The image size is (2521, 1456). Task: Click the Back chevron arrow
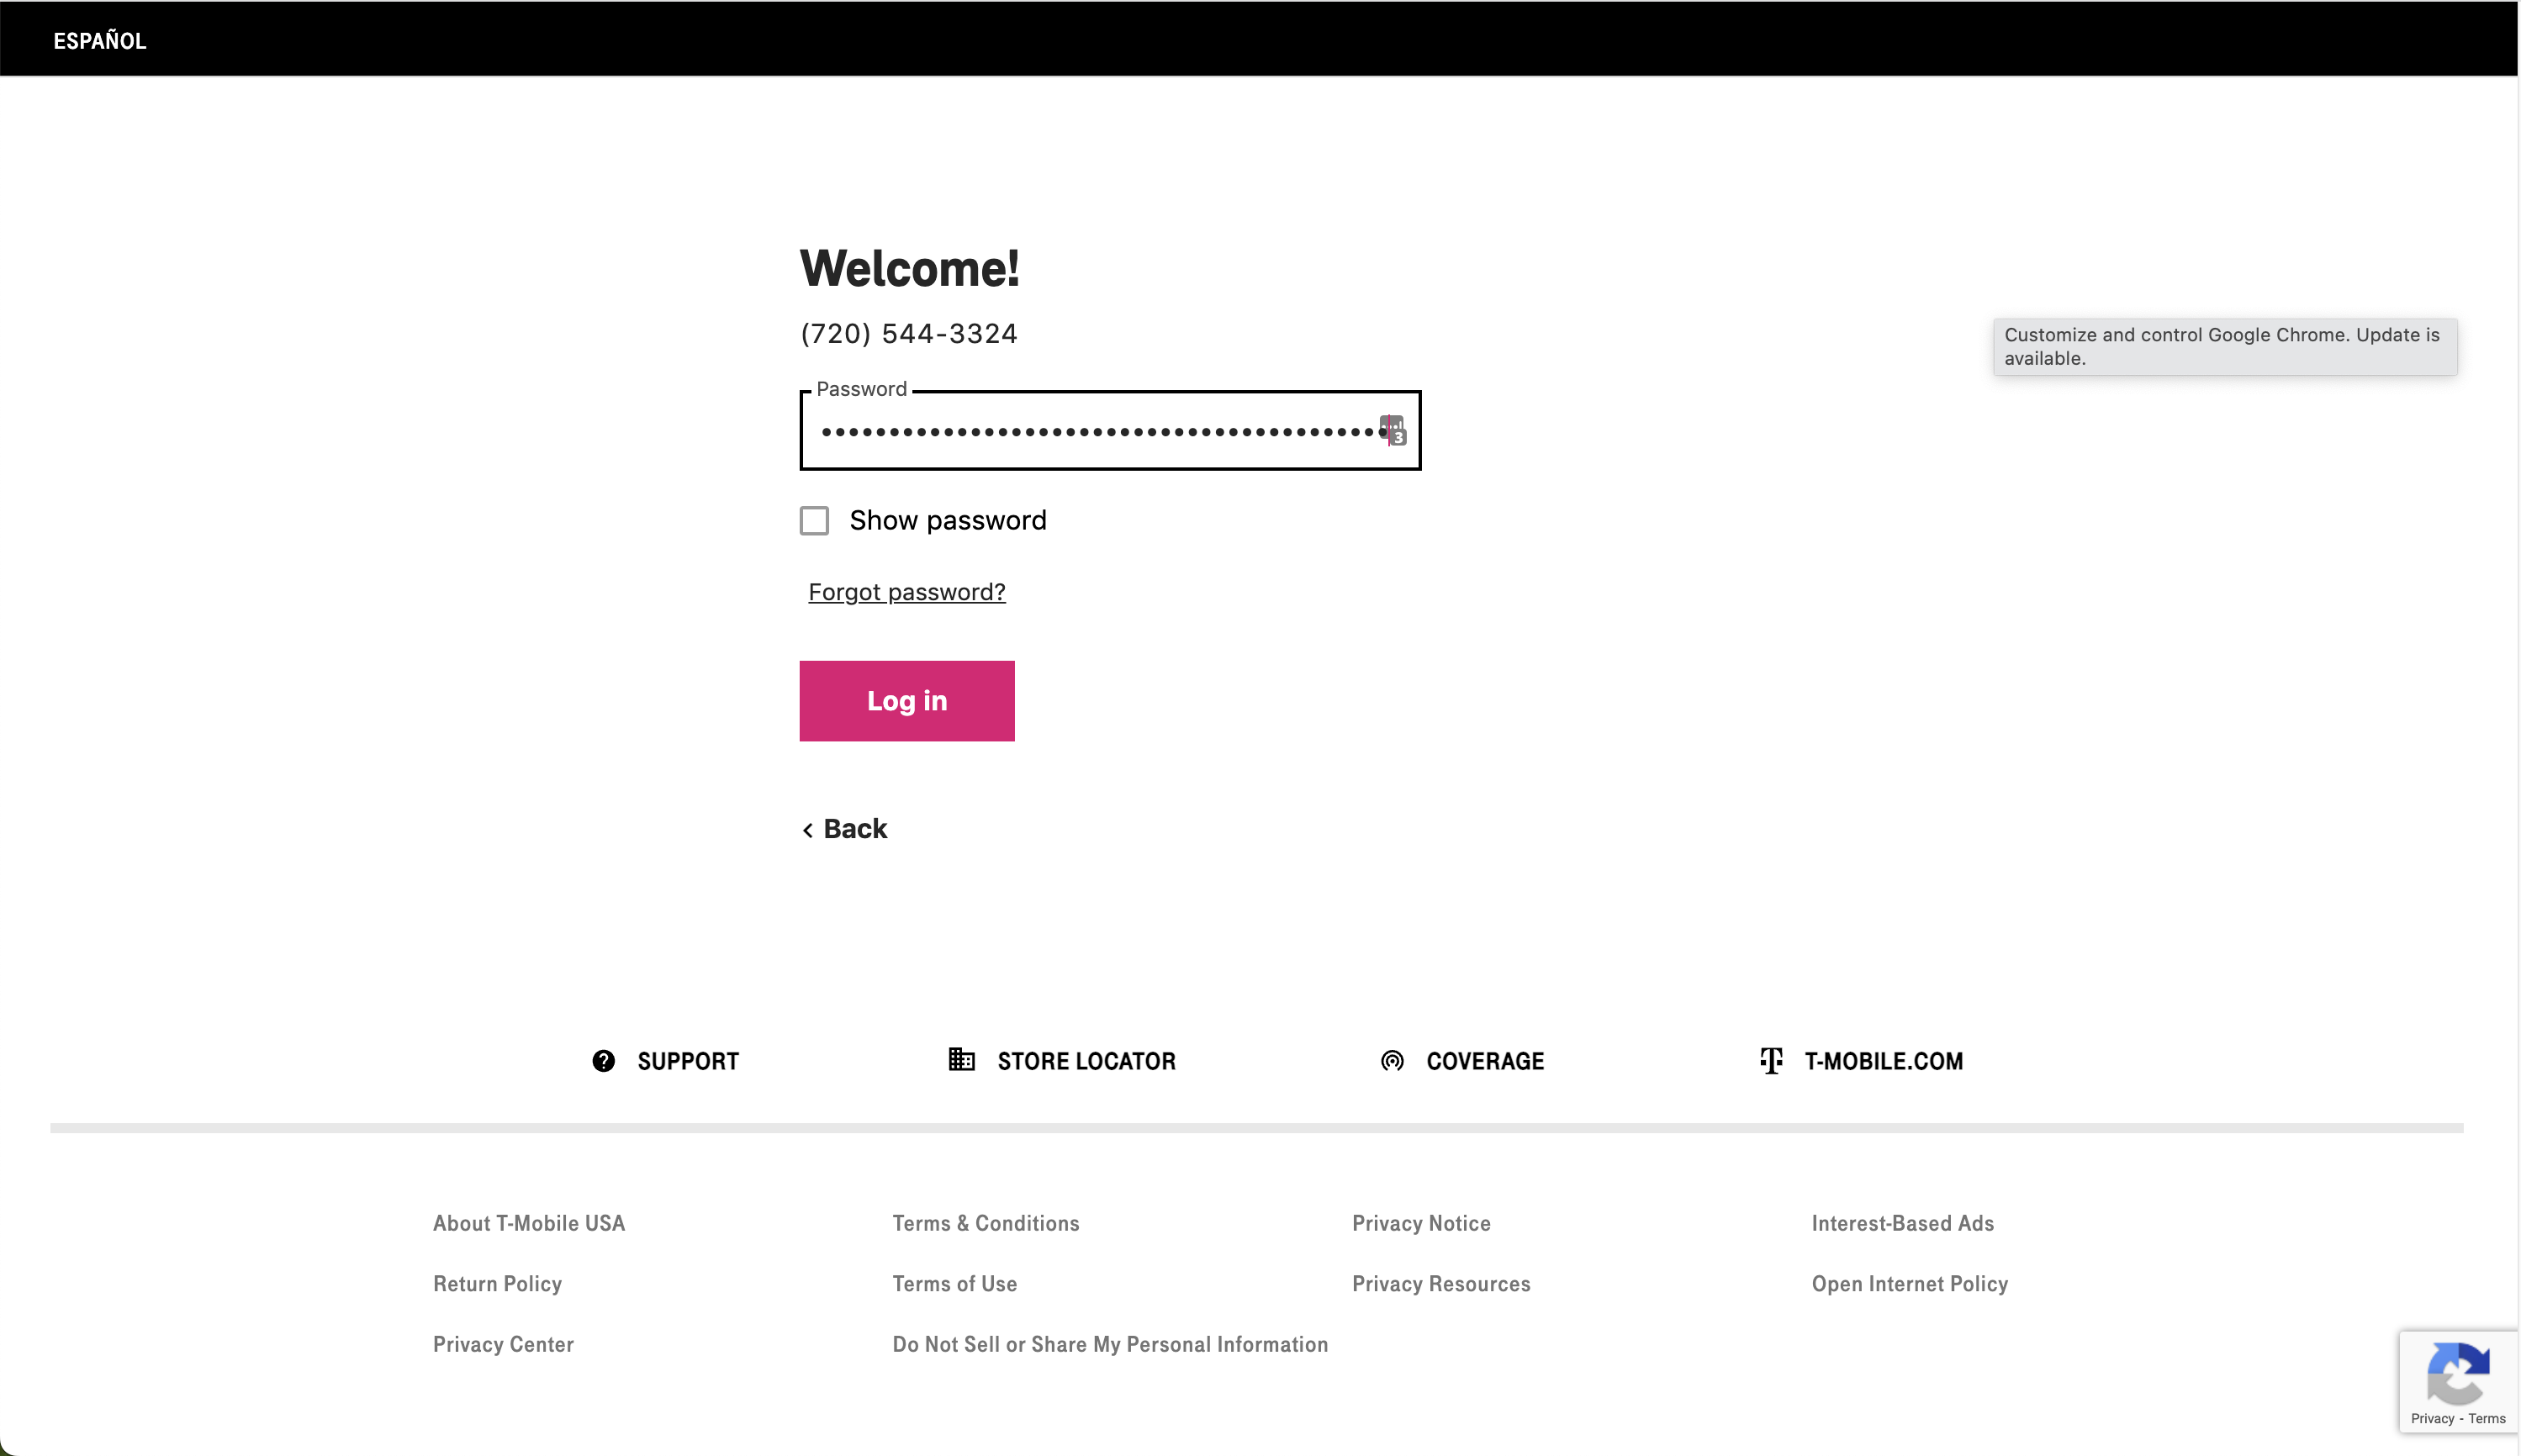tap(808, 830)
